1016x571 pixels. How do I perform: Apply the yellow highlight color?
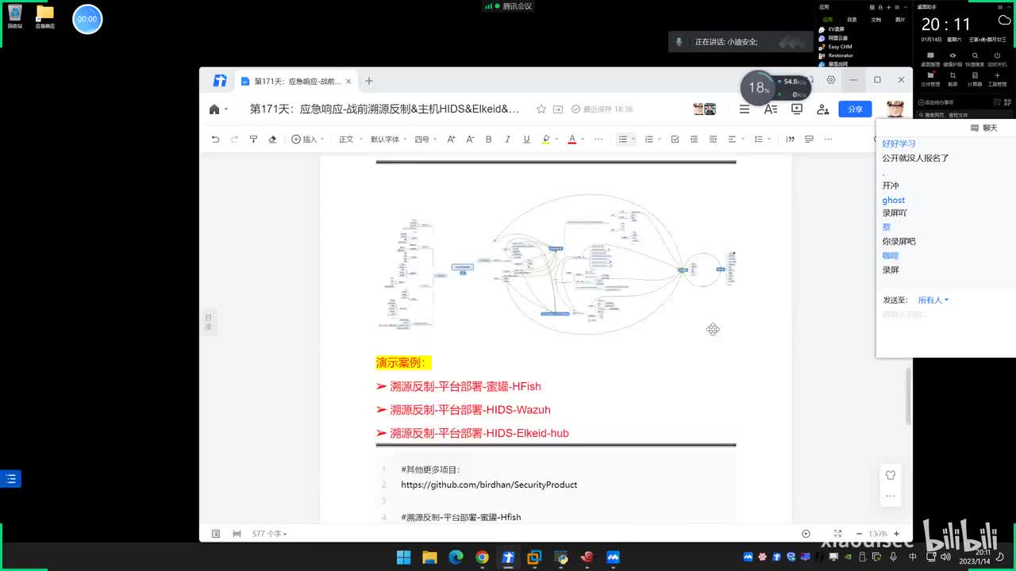point(545,139)
